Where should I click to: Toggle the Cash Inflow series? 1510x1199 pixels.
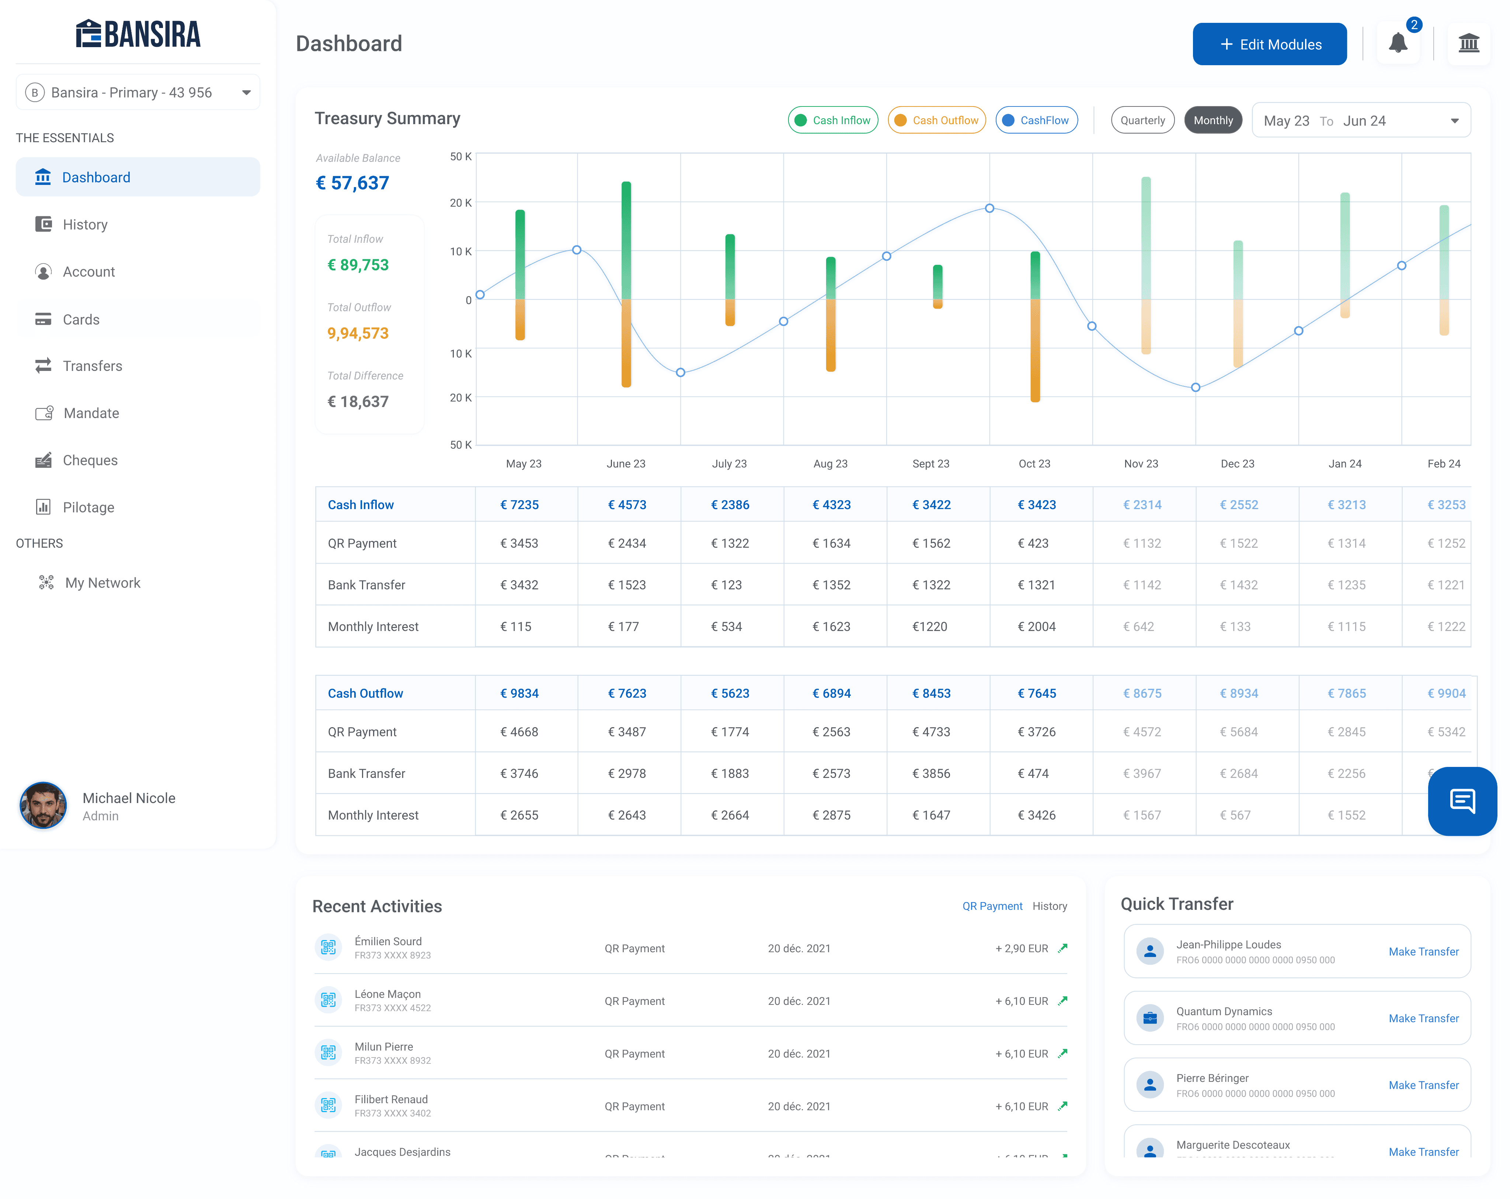[832, 120]
